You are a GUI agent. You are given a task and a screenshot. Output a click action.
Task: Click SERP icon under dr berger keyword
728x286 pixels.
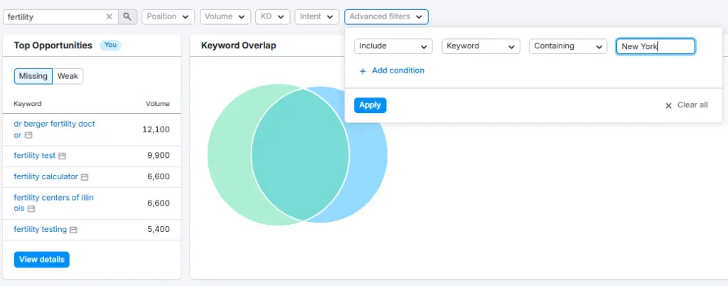(28, 135)
